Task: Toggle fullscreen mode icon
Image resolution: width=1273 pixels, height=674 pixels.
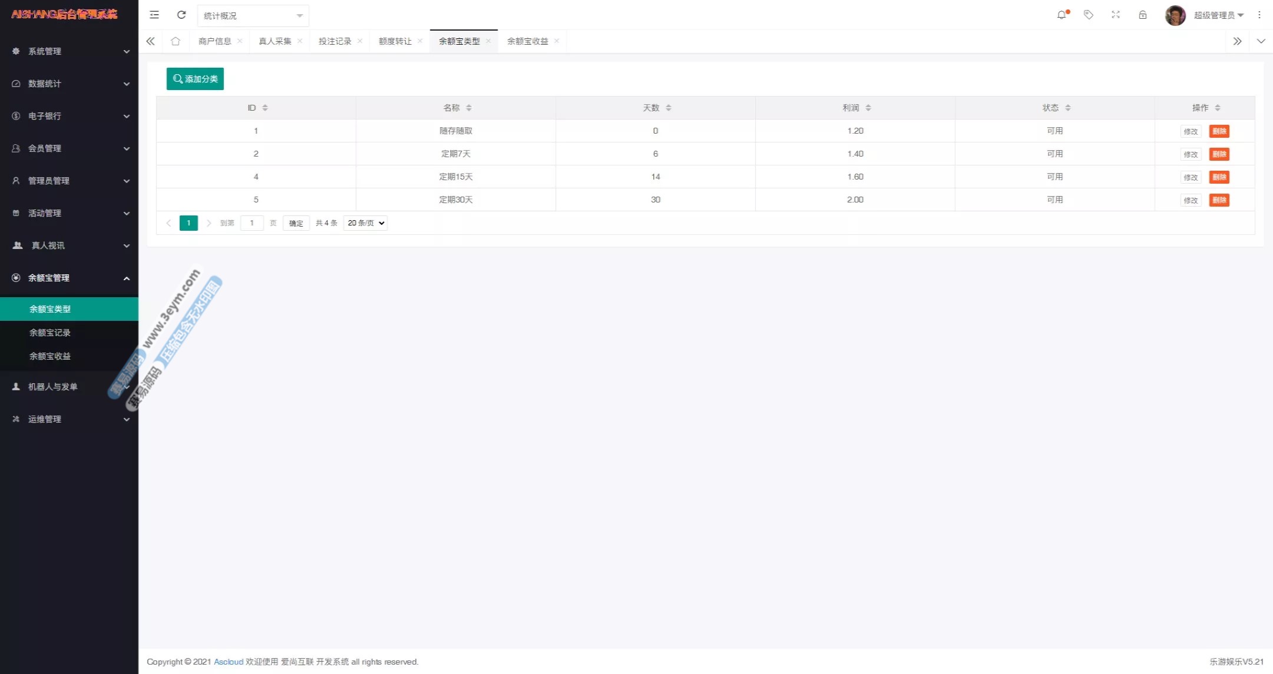Action: click(x=1116, y=15)
